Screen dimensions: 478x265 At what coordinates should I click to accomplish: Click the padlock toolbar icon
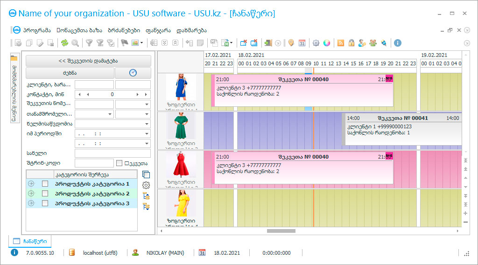[351, 43]
